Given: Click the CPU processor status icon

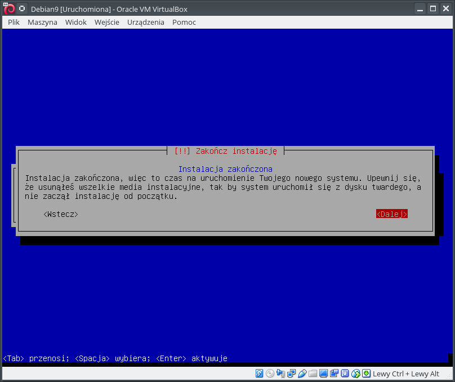Looking at the screenshot, I should tap(345, 374).
